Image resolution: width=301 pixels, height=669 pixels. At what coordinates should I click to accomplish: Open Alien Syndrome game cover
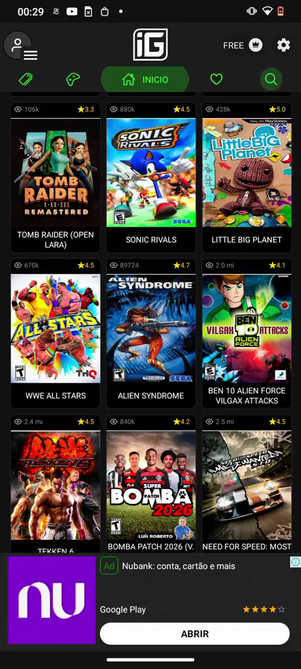[151, 328]
